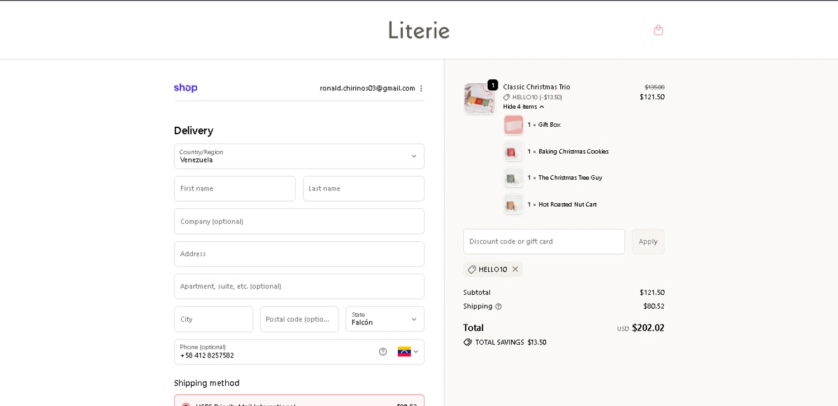Image resolution: width=838 pixels, height=406 pixels.
Task: Click the Baking Christmas Cookies thumbnail
Action: click(x=513, y=151)
